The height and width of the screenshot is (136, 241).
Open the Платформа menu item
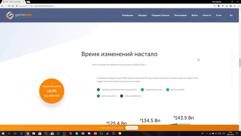[128, 15]
